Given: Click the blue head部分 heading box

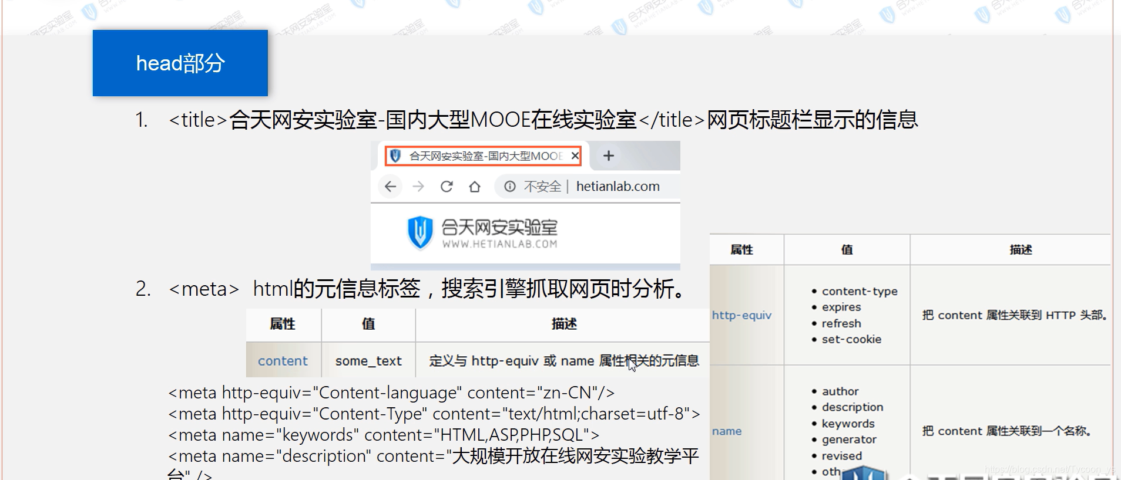Looking at the screenshot, I should [180, 63].
